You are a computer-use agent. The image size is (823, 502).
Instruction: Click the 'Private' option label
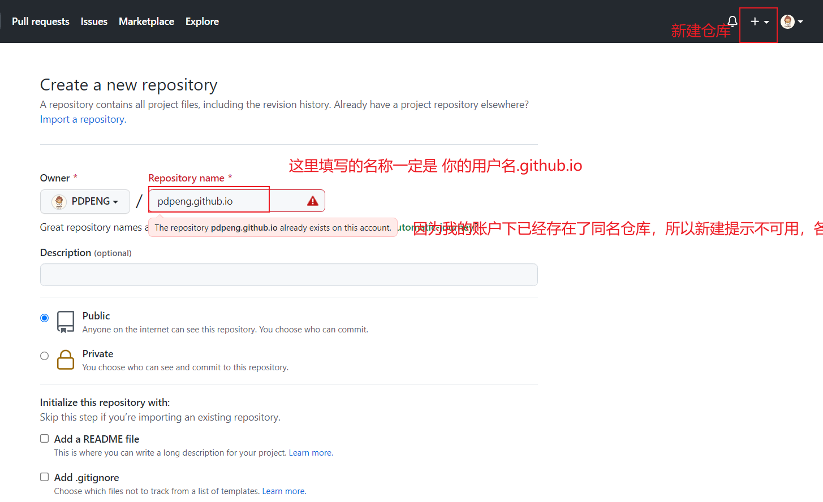tap(98, 354)
